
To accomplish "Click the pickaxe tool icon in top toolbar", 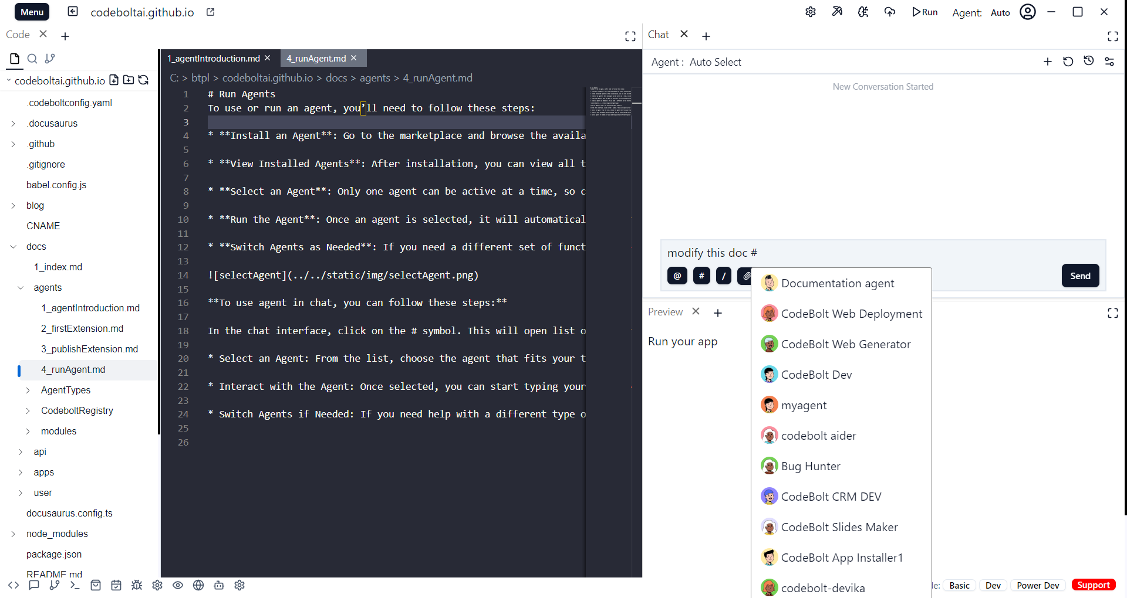I will pyautogui.click(x=837, y=12).
